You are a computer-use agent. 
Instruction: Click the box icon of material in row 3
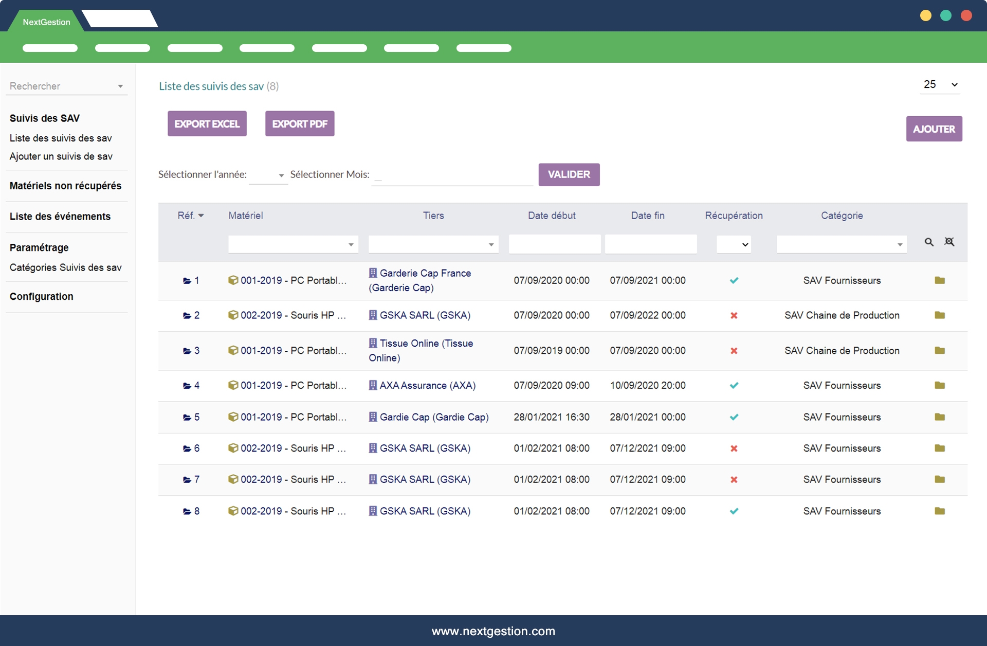coord(233,350)
